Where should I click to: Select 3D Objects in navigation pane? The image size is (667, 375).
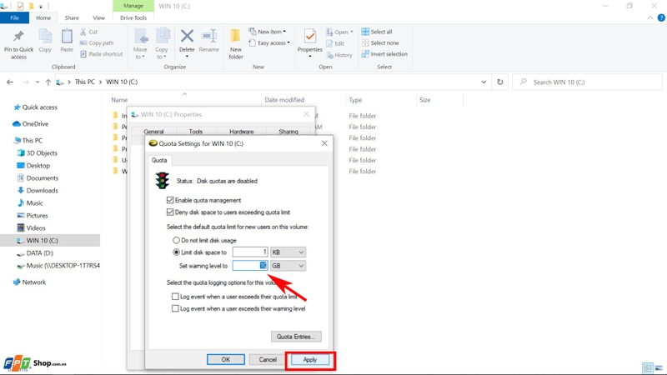point(37,153)
